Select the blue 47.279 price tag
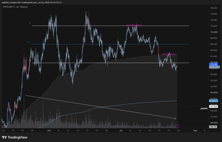222x142 pixels. (213, 101)
